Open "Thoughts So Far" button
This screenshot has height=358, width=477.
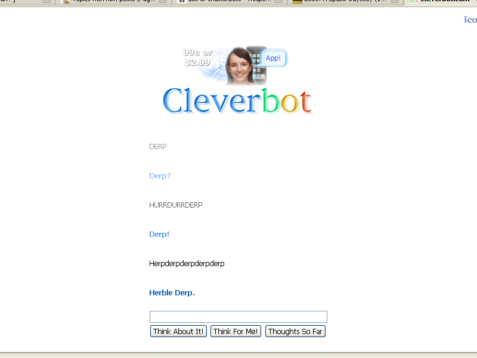click(x=295, y=331)
